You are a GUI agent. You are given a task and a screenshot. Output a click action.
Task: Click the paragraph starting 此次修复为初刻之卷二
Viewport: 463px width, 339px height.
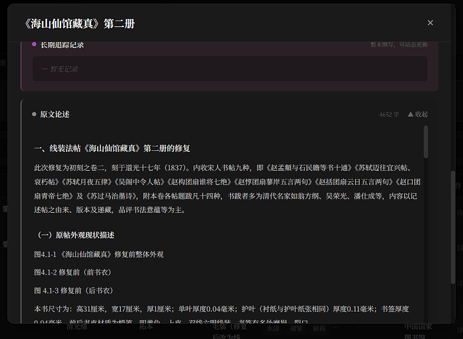point(227,189)
